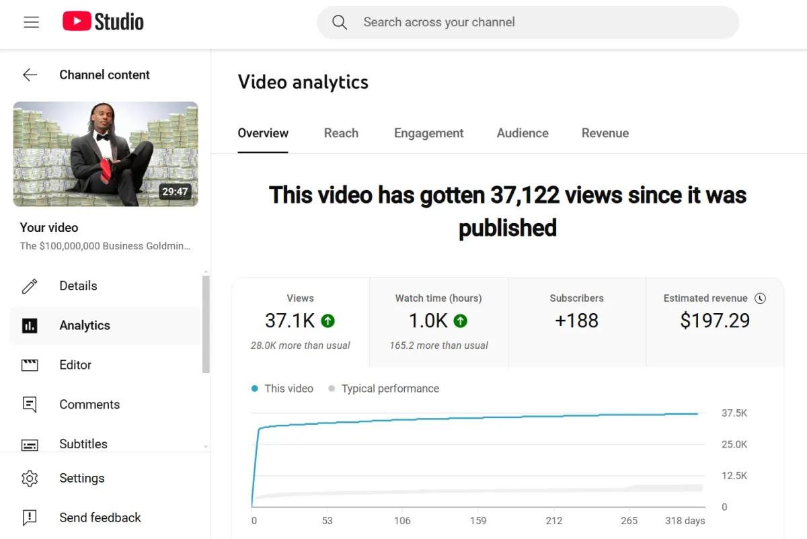Select the Subscribers +188 metric card
The height and width of the screenshot is (539, 807).
[576, 322]
